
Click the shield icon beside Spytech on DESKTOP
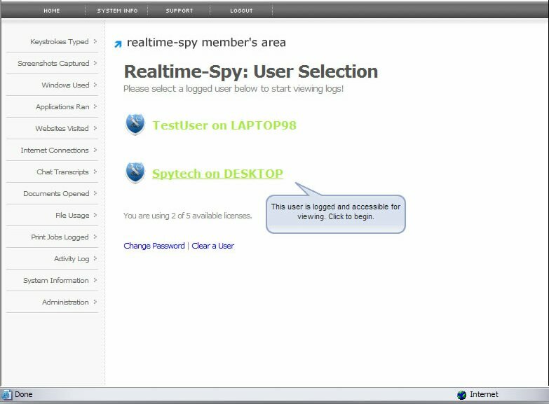135,173
